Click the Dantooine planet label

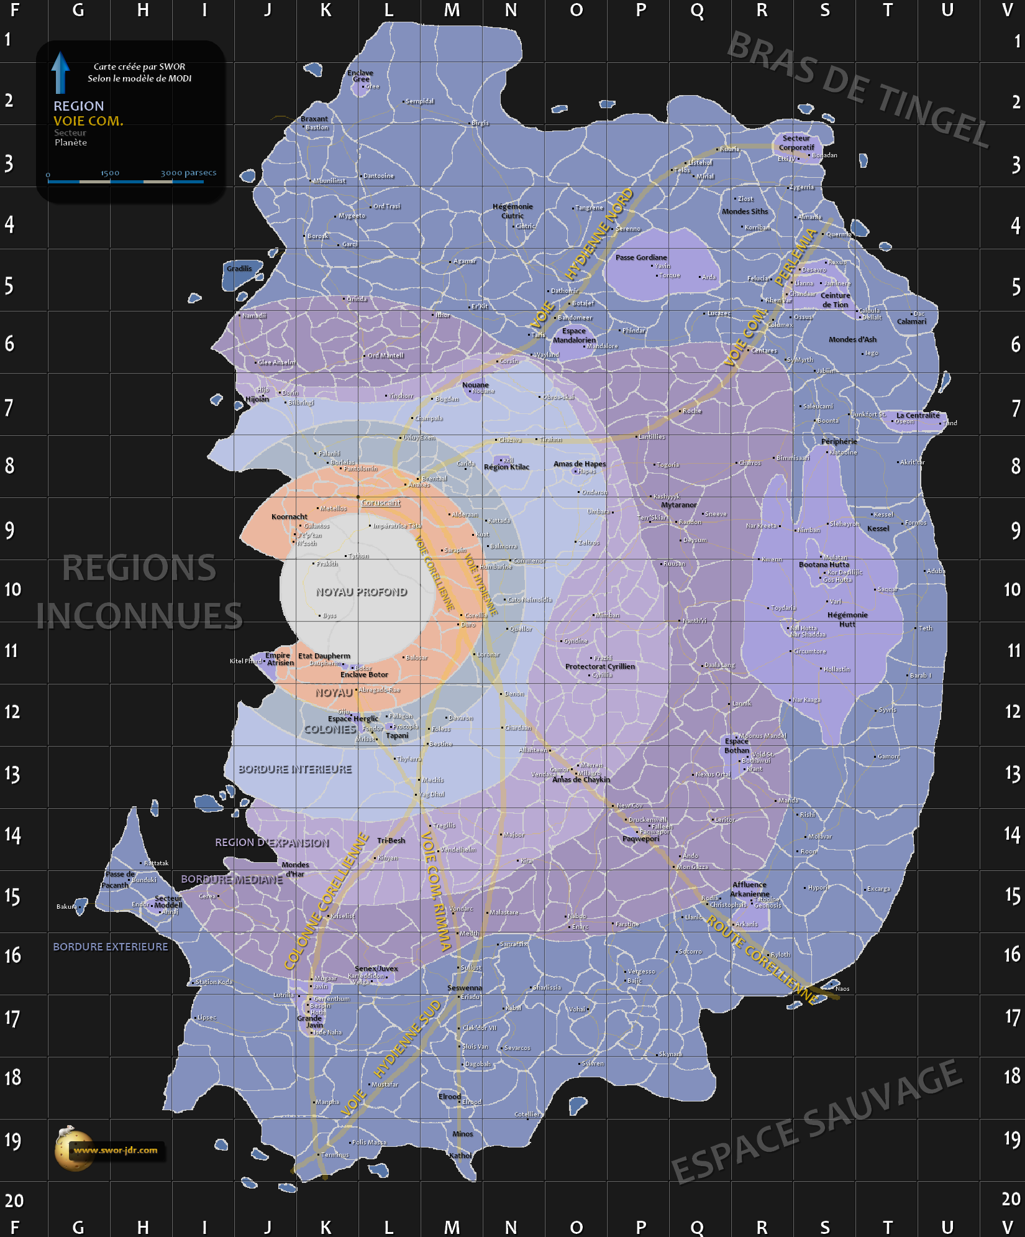378,176
